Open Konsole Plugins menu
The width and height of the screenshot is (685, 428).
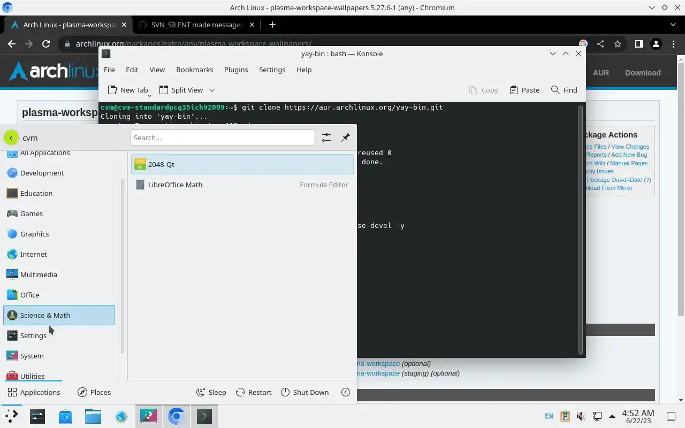[x=236, y=70]
